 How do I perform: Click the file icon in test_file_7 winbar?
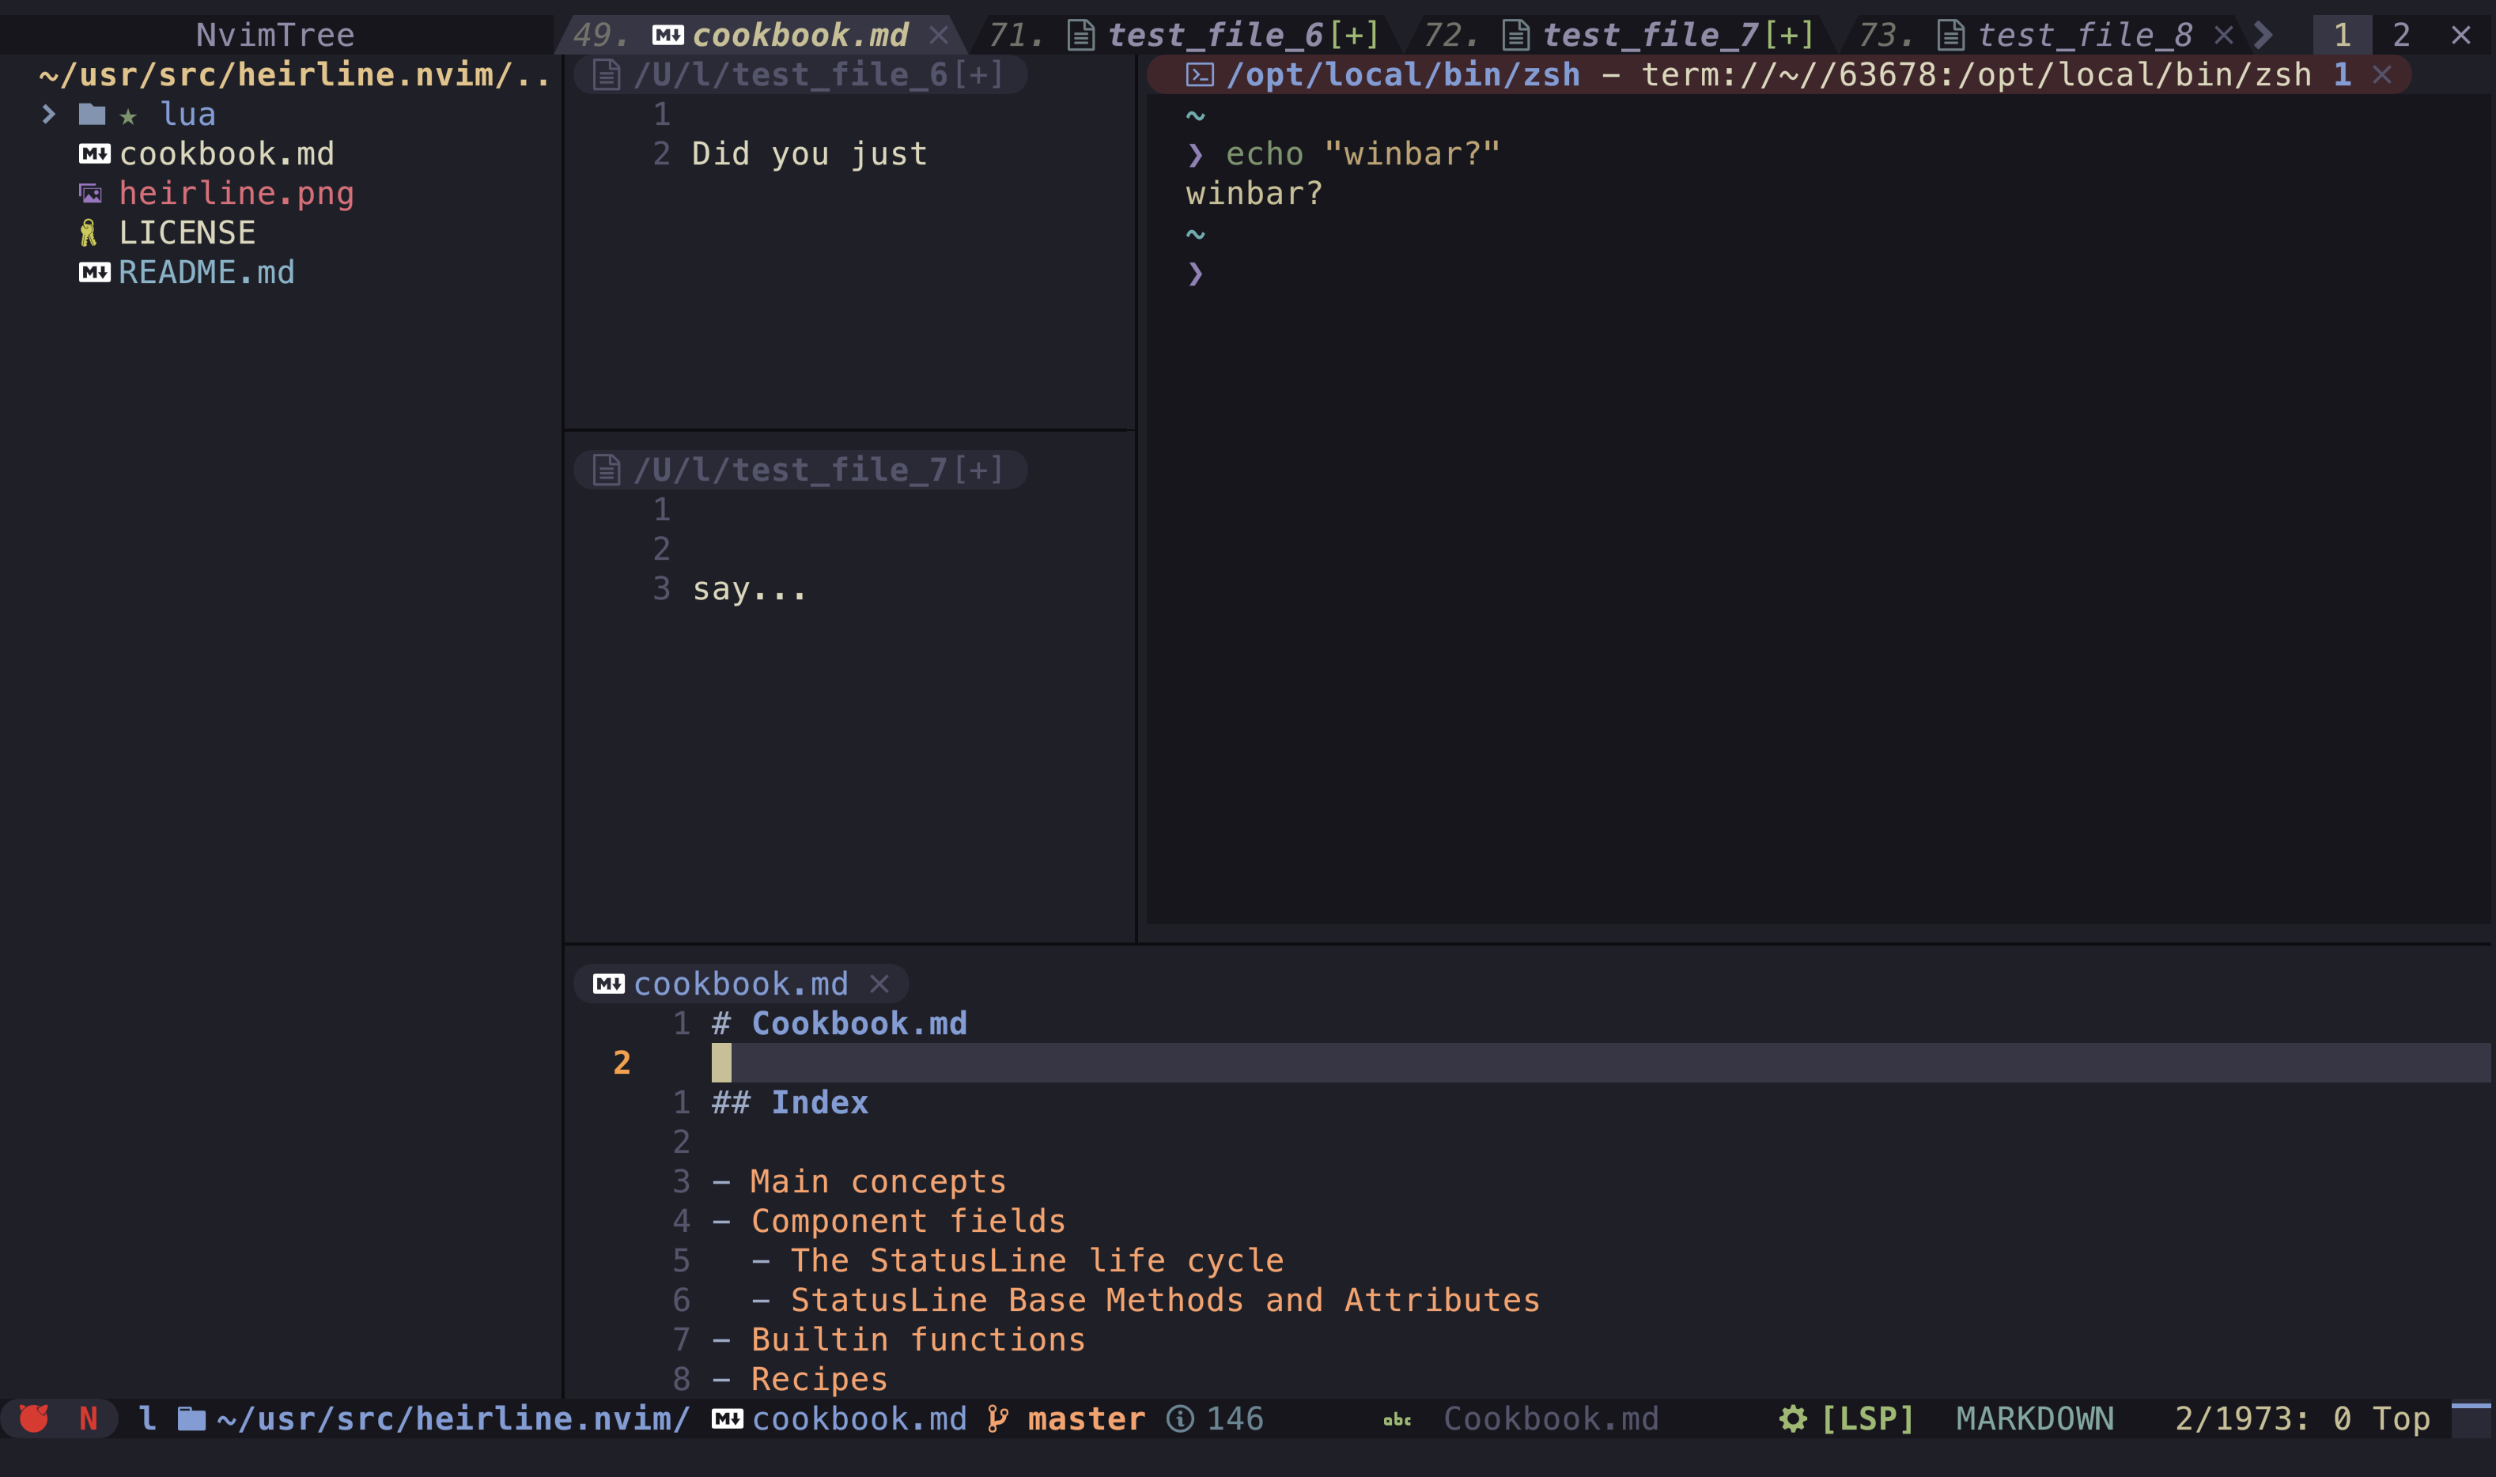[606, 470]
